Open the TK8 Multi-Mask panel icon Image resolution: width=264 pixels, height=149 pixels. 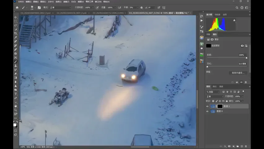tap(201, 55)
